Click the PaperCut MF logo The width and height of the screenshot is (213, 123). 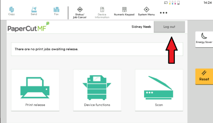pyautogui.click(x=28, y=27)
